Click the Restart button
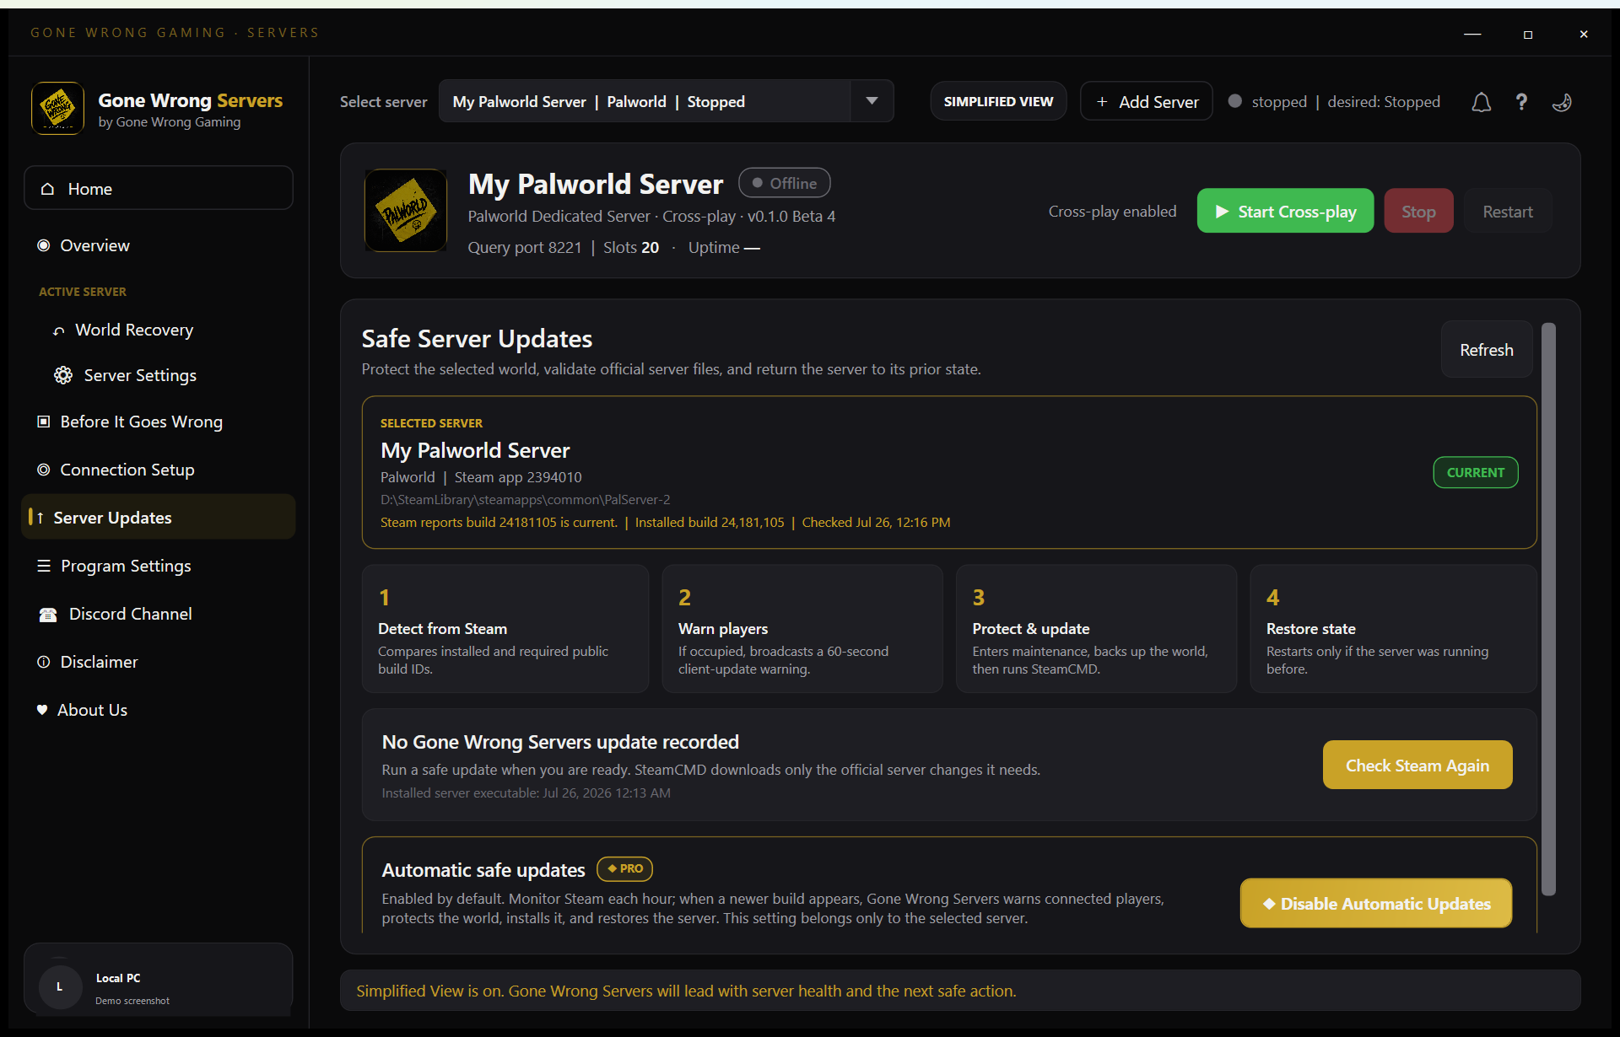Viewport: 1620px width, 1037px height. pos(1507,211)
